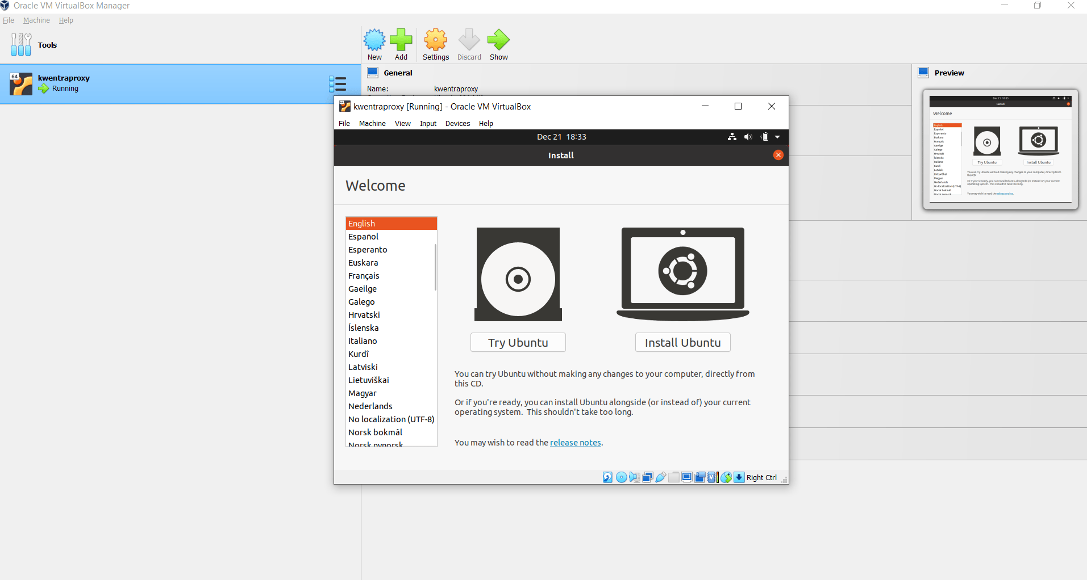Image resolution: width=1087 pixels, height=580 pixels.
Task: Select Euskara in the language list
Action: click(392, 263)
